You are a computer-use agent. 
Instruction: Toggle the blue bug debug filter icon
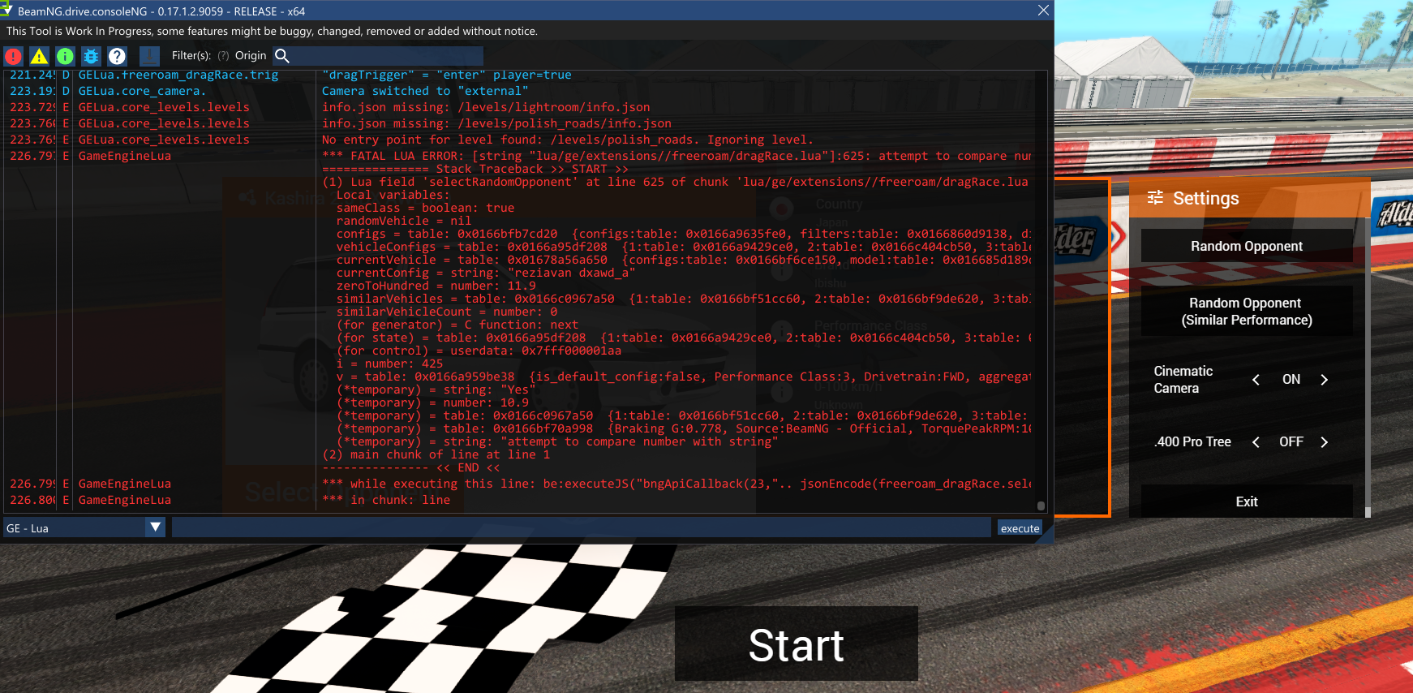pos(91,56)
